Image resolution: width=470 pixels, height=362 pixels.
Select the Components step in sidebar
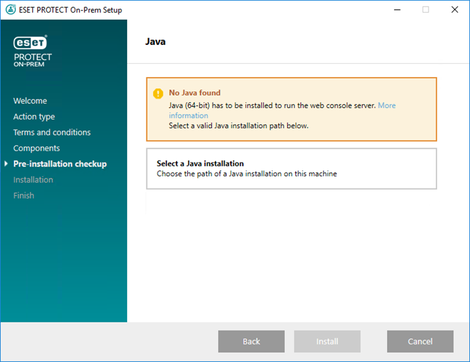pos(37,148)
